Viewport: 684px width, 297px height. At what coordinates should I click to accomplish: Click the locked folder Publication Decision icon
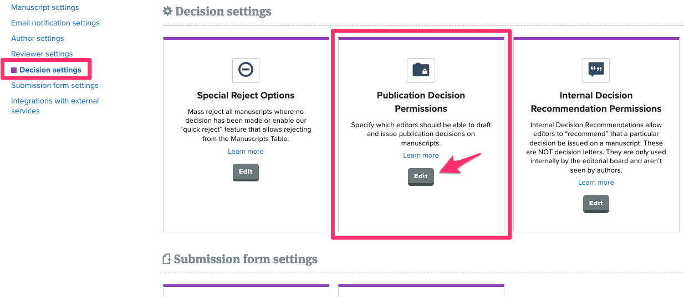tap(421, 70)
